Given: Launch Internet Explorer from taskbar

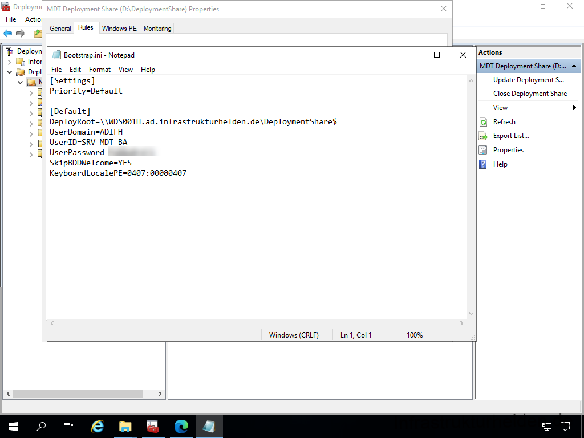Looking at the screenshot, I should click(97, 426).
